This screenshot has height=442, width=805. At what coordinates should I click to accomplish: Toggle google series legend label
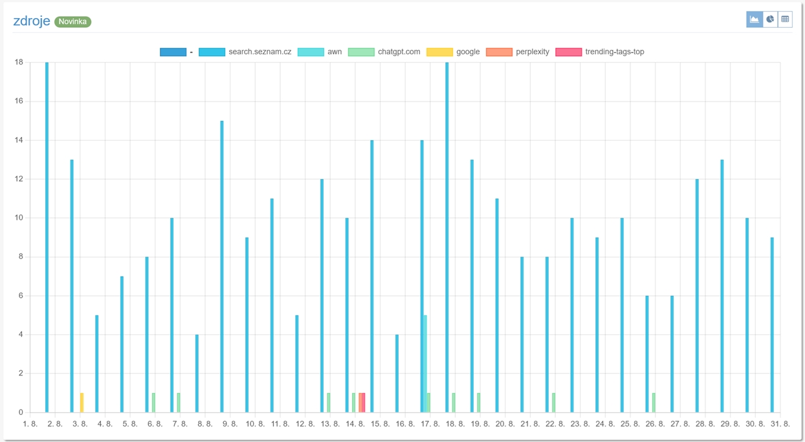(x=467, y=52)
